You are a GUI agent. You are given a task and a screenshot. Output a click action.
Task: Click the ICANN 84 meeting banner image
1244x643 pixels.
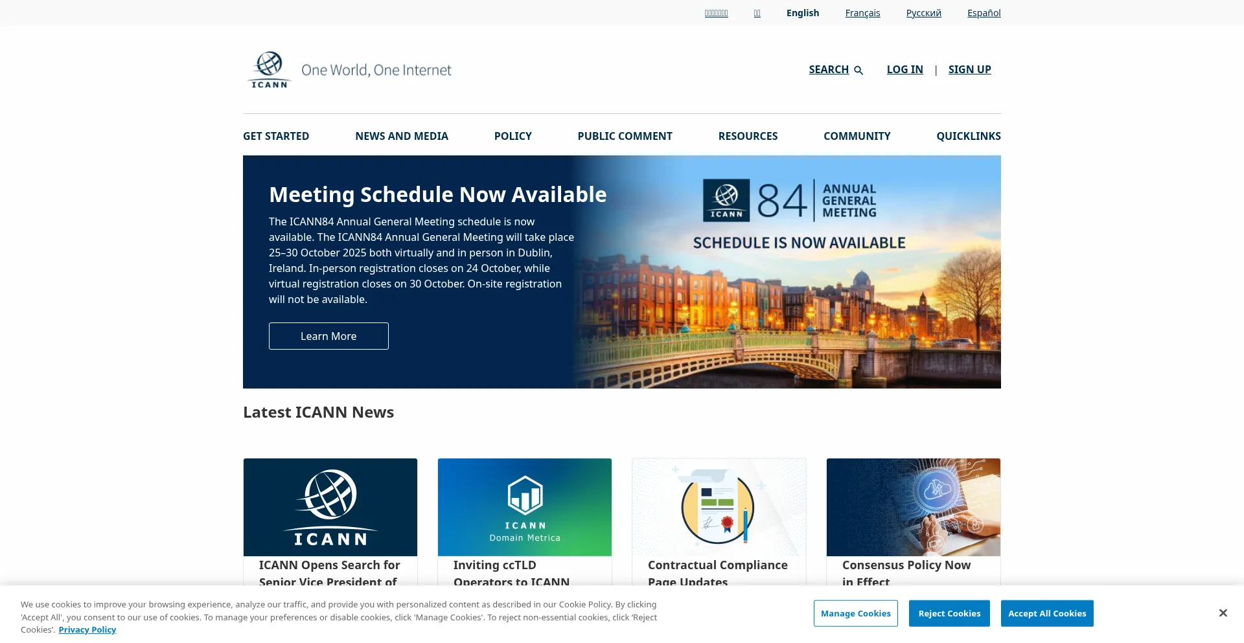(x=787, y=272)
